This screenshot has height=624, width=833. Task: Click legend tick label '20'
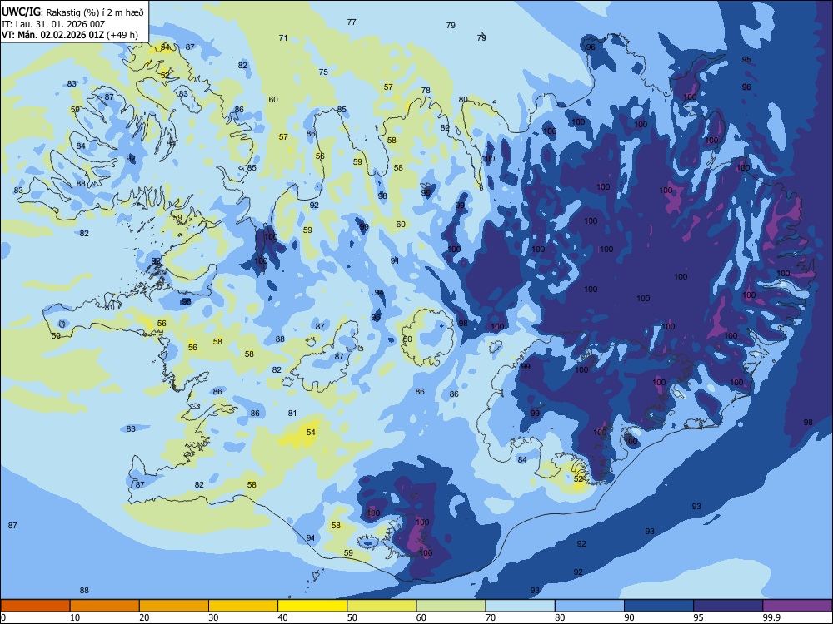[144, 617]
